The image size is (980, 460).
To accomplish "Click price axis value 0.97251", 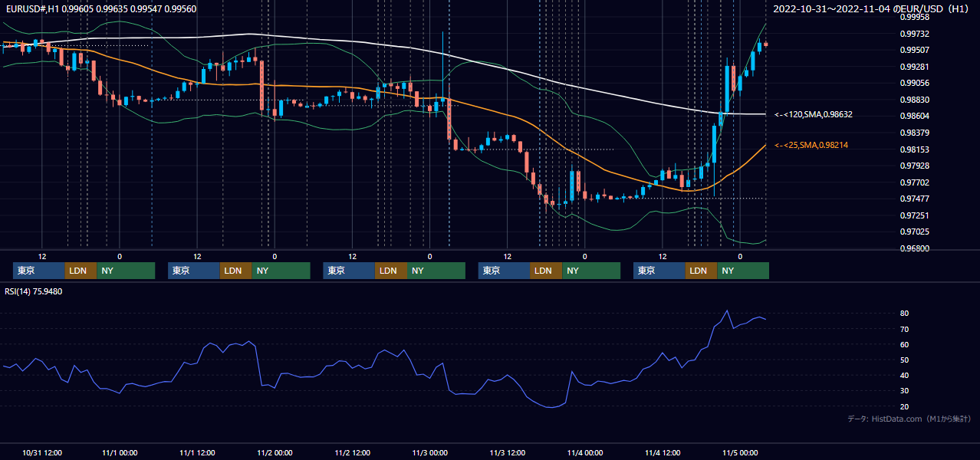I will pyautogui.click(x=914, y=215).
